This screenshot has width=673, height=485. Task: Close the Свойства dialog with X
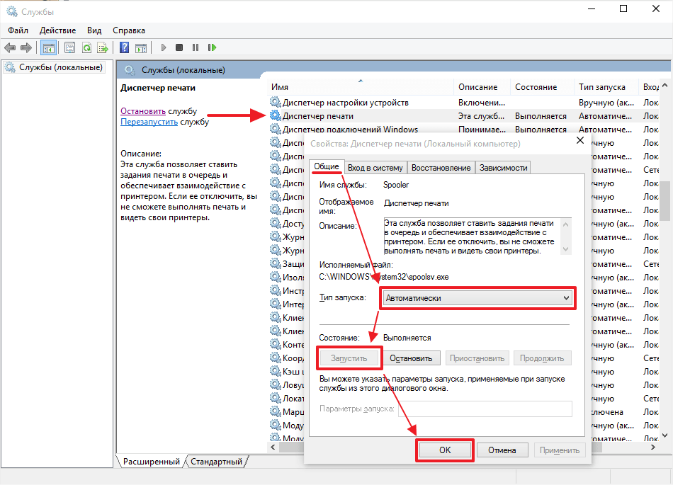580,140
